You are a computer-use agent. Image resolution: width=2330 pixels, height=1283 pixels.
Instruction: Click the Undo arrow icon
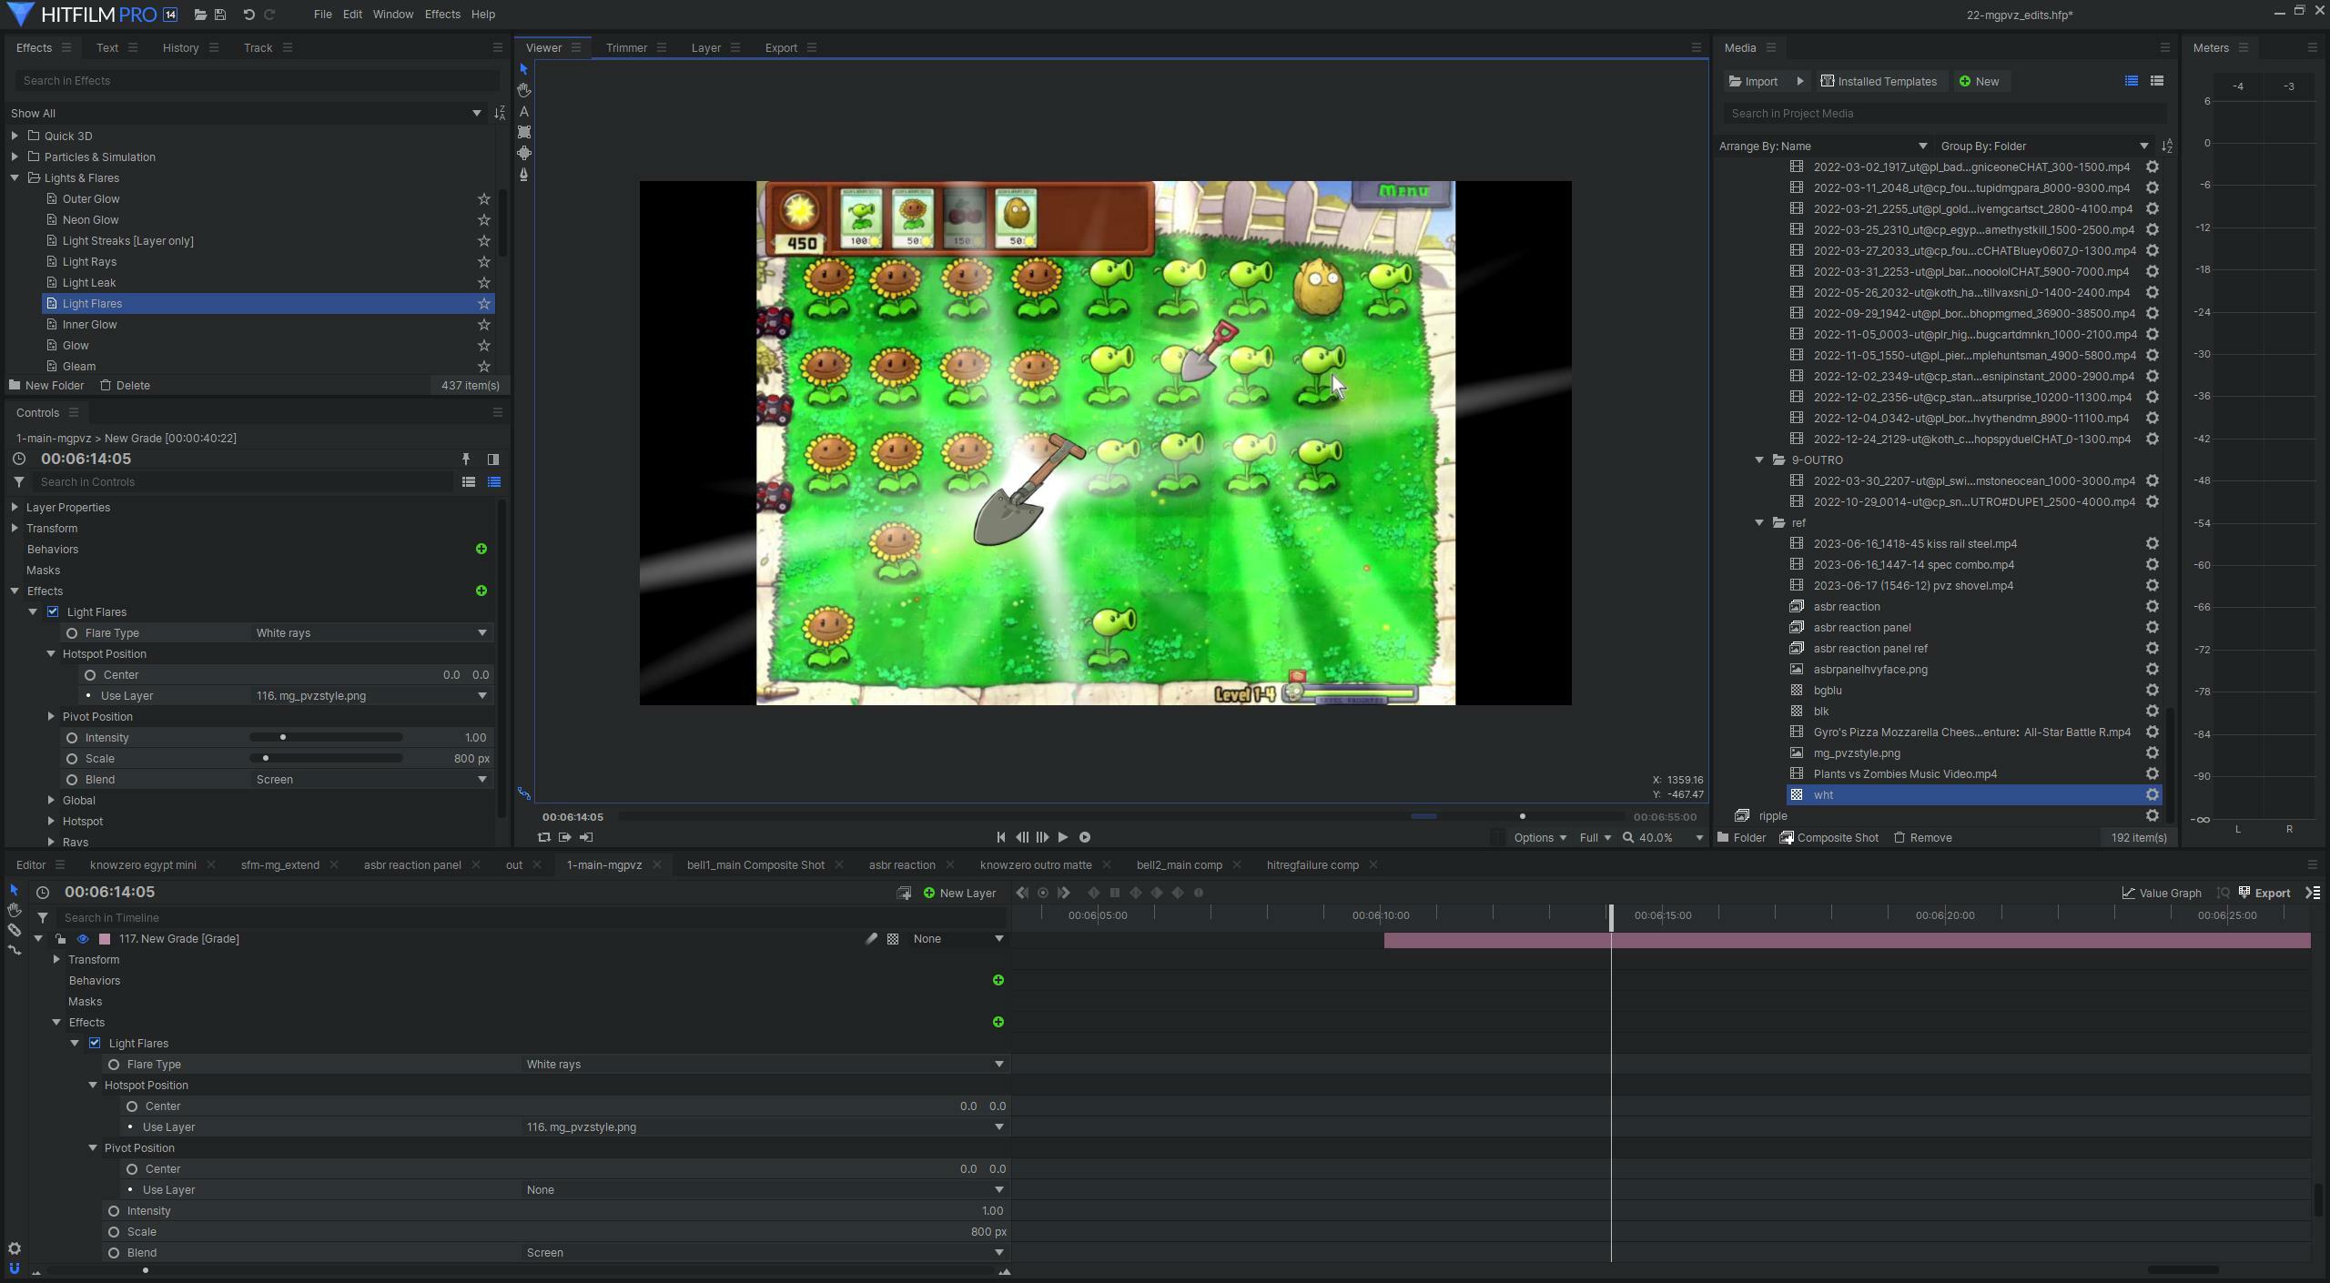[x=248, y=15]
